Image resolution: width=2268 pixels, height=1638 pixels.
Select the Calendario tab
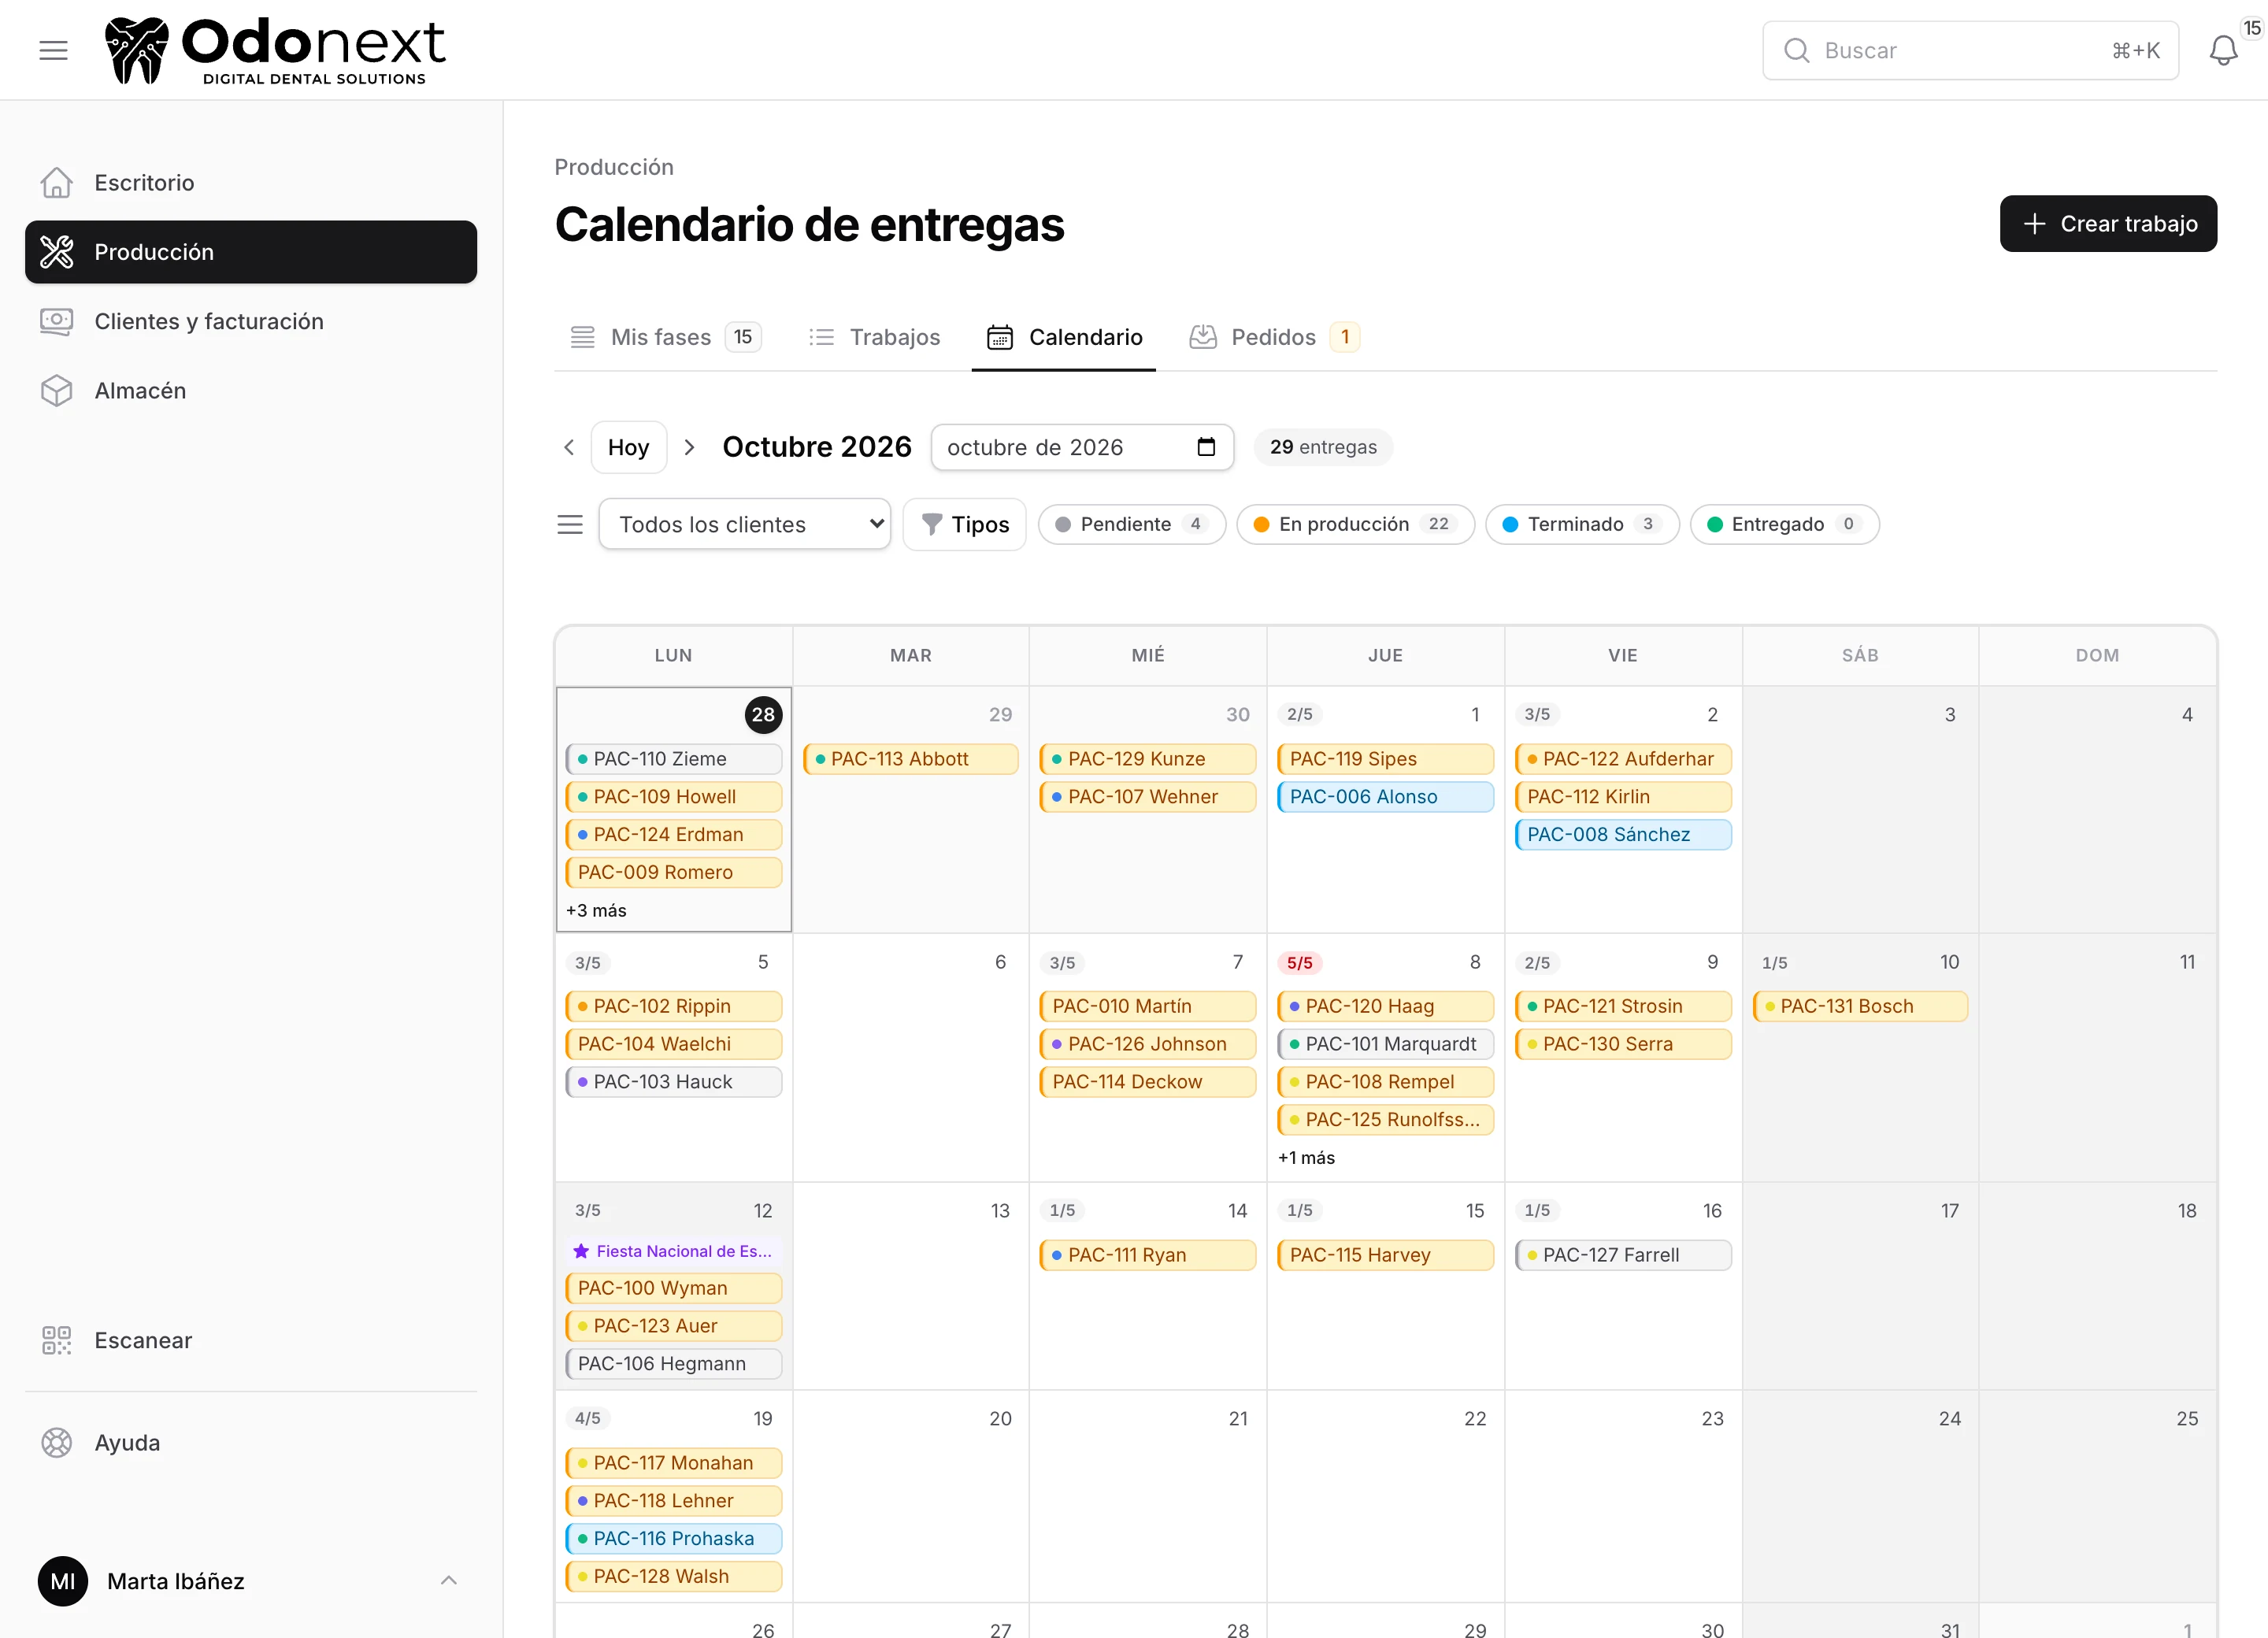1064,337
